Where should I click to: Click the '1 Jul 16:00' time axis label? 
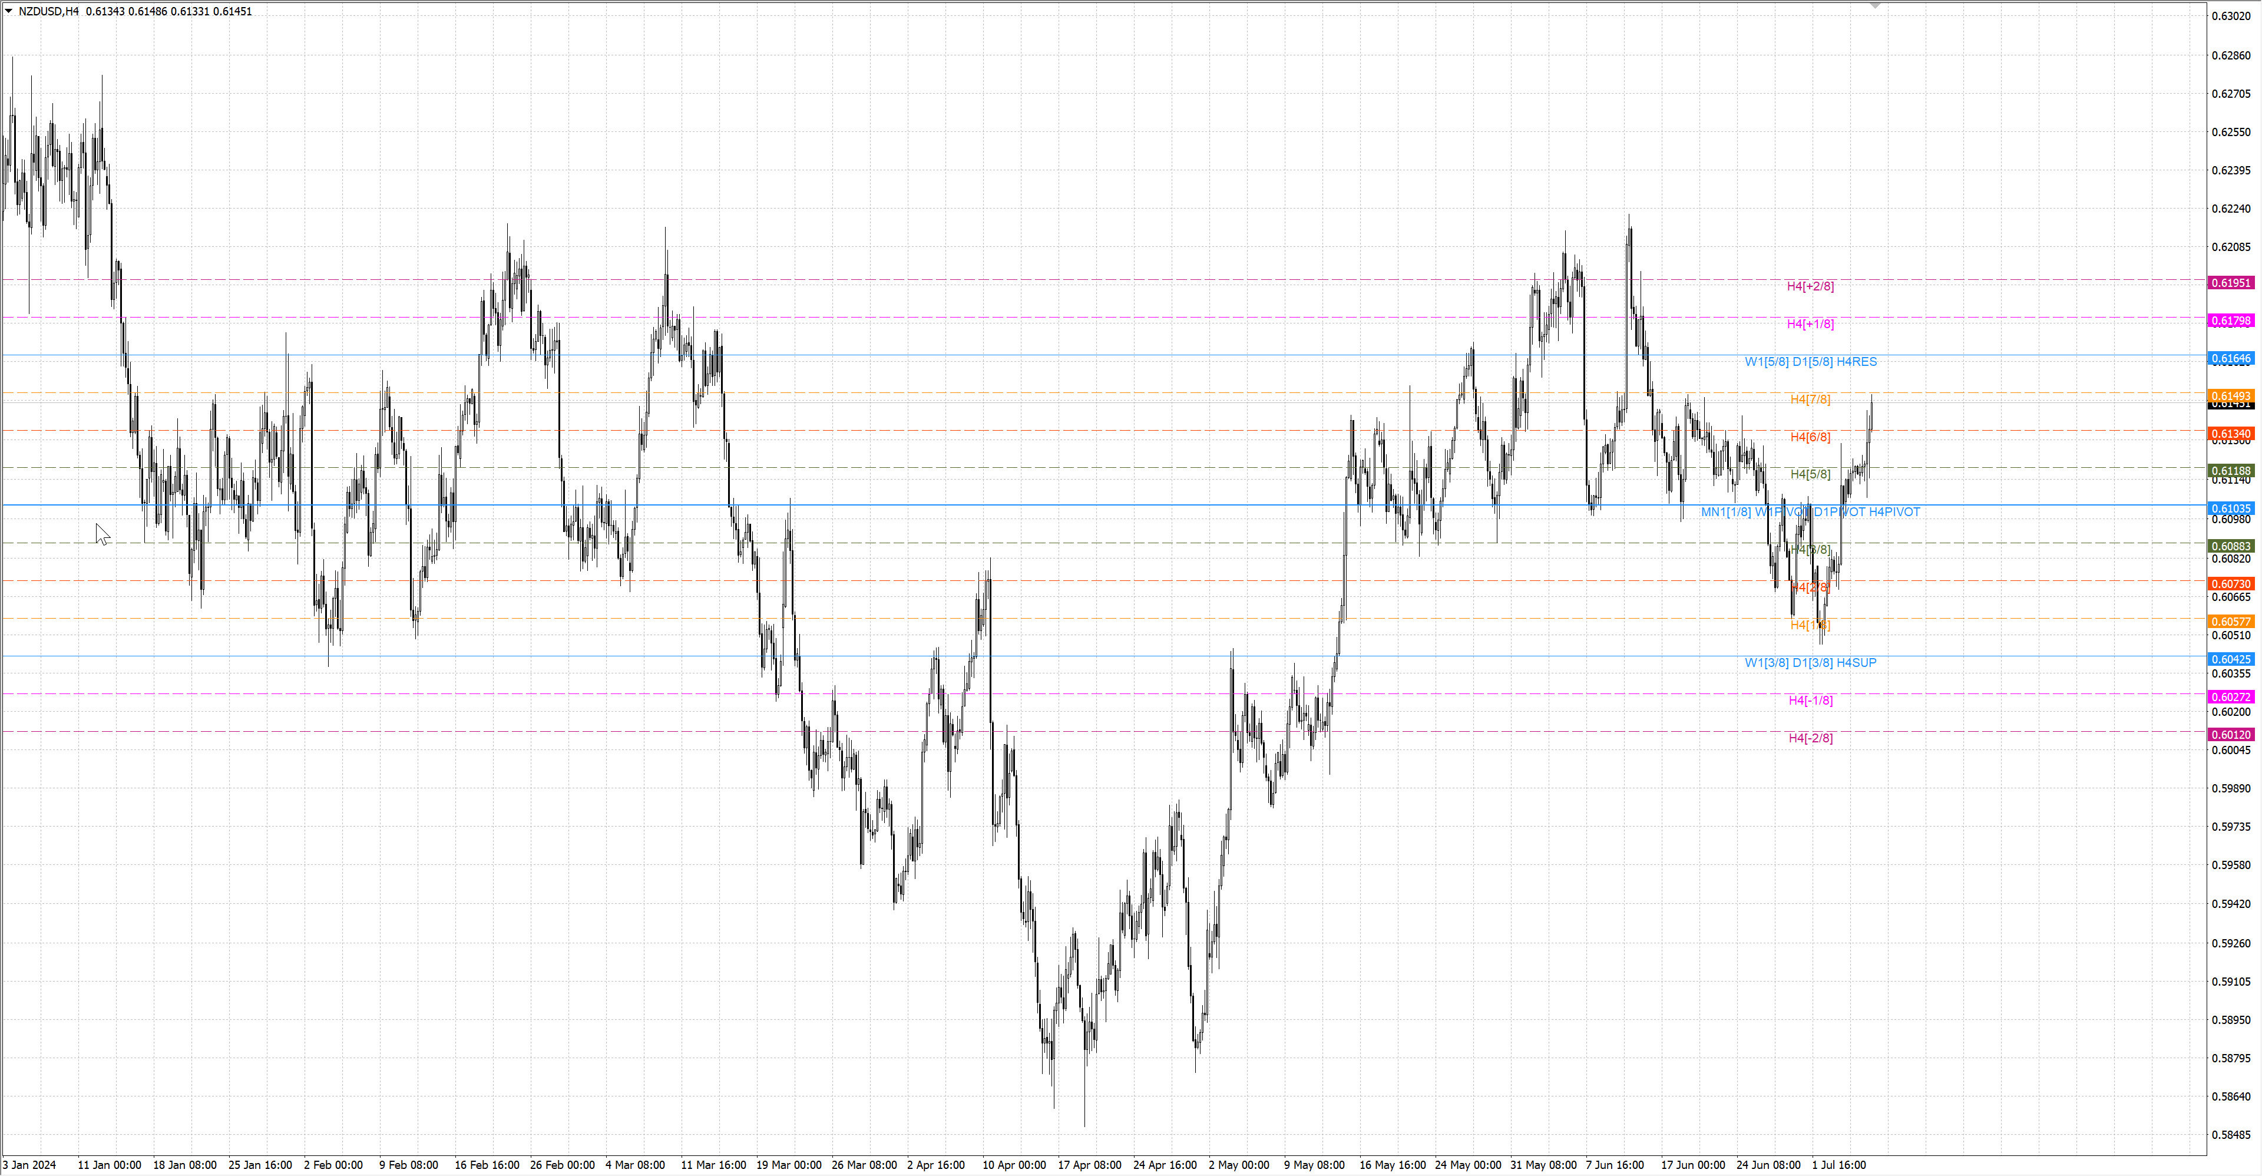1838,1165
